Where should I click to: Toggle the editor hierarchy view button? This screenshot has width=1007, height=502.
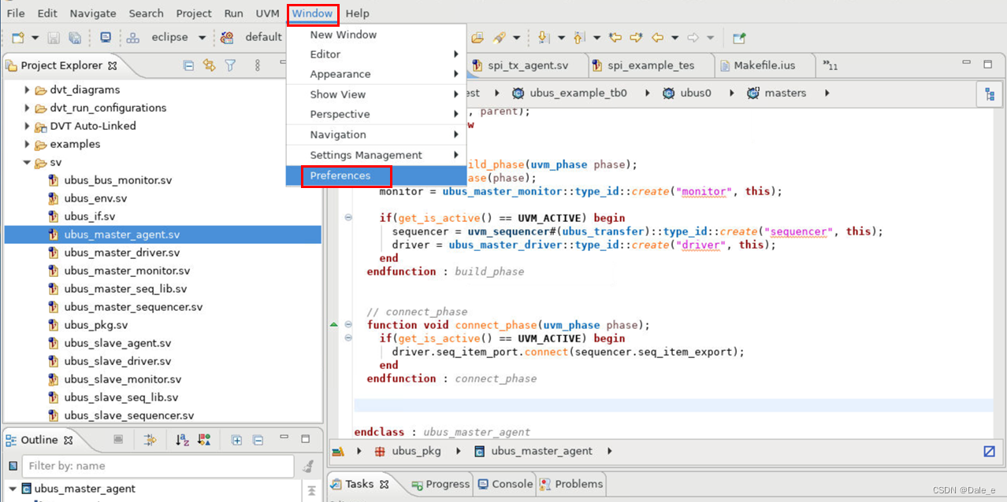coord(989,93)
